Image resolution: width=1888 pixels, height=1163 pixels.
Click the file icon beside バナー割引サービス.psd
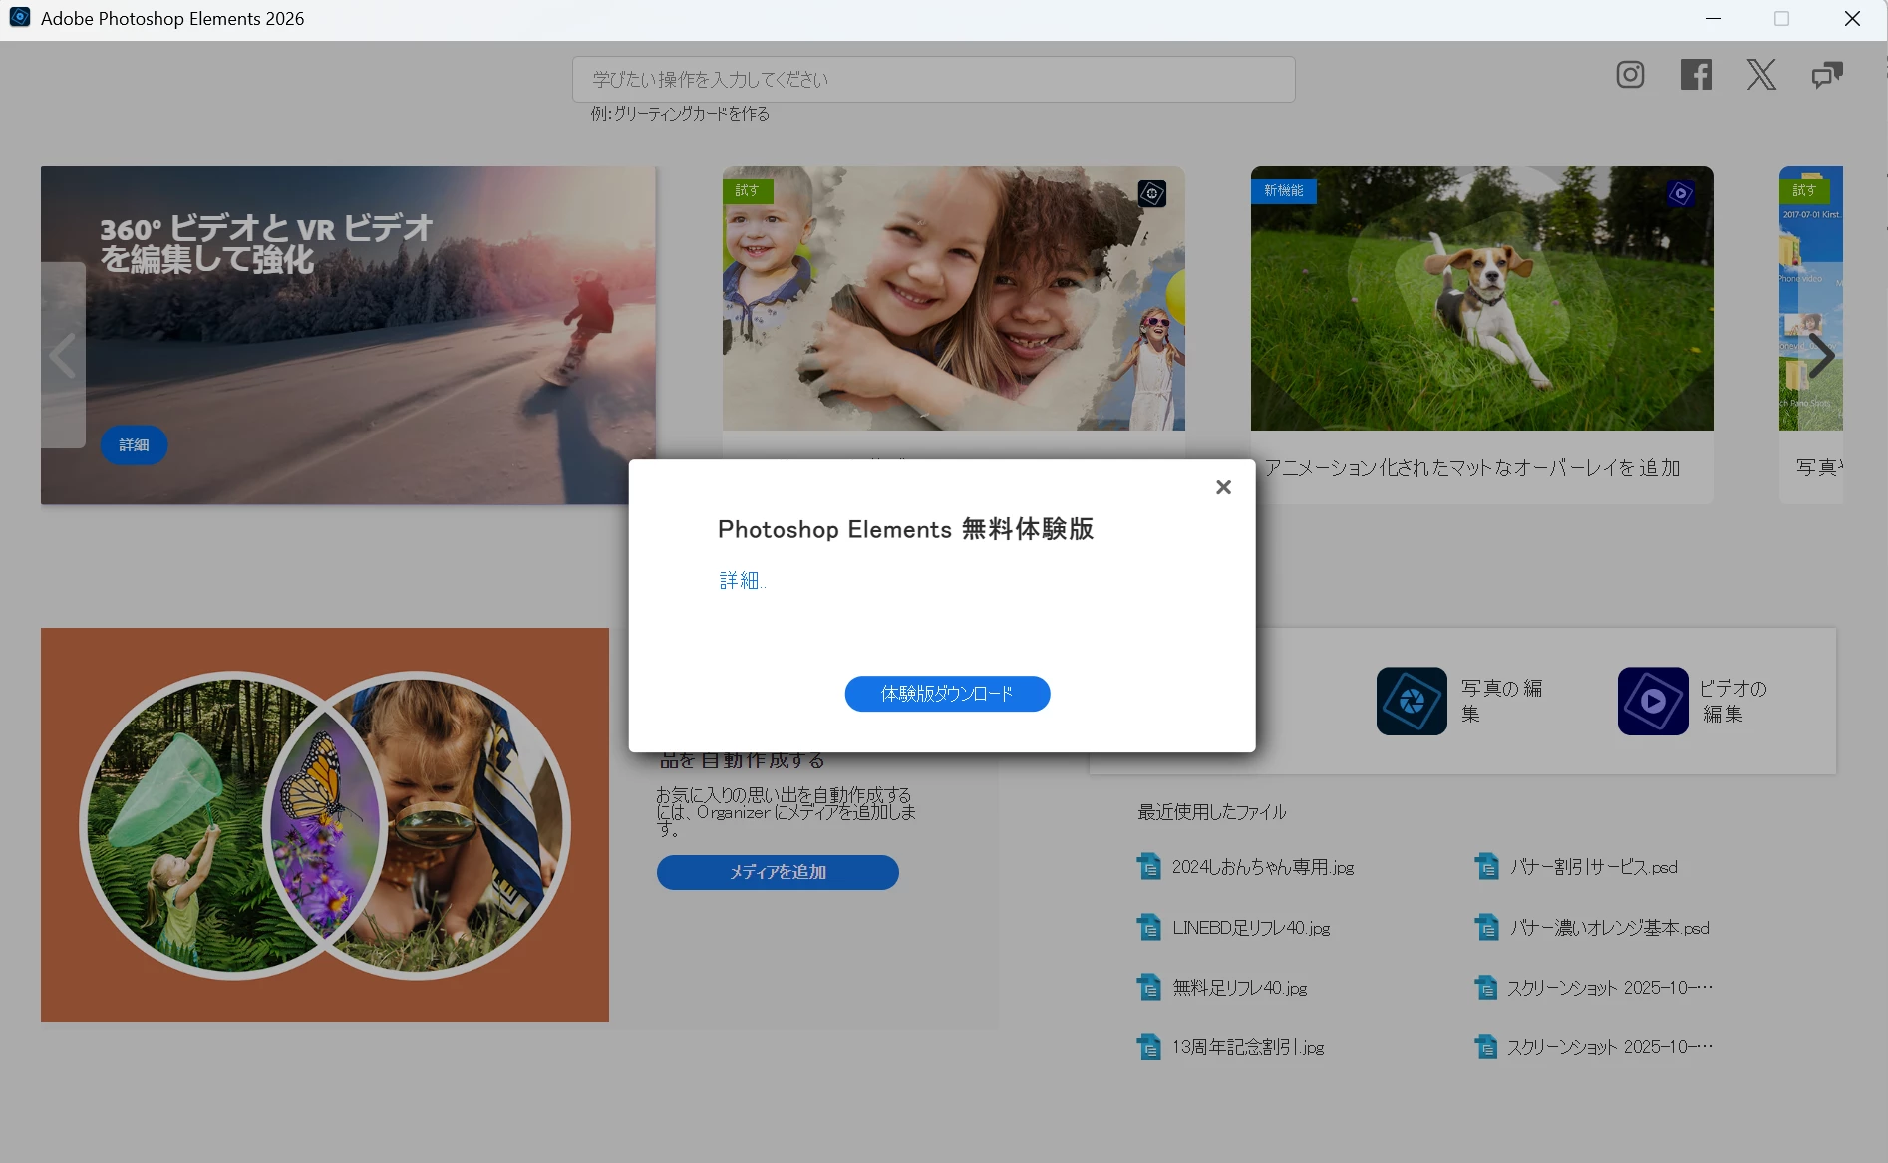(1487, 867)
